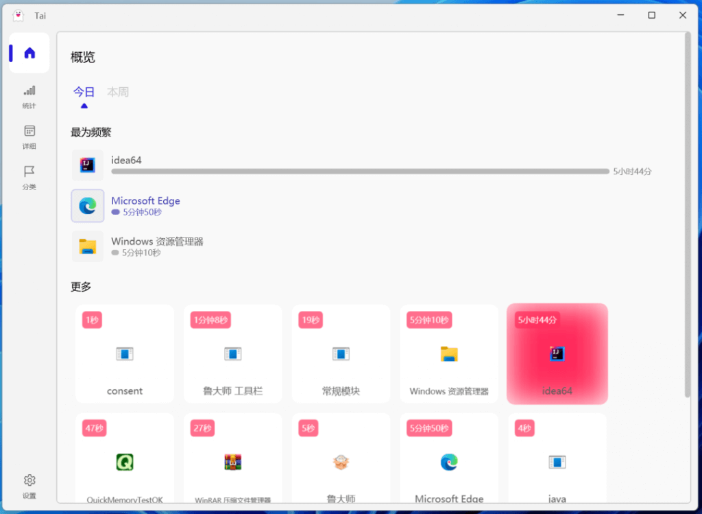Open the 详细 details calendar page
The image size is (702, 514).
click(29, 137)
